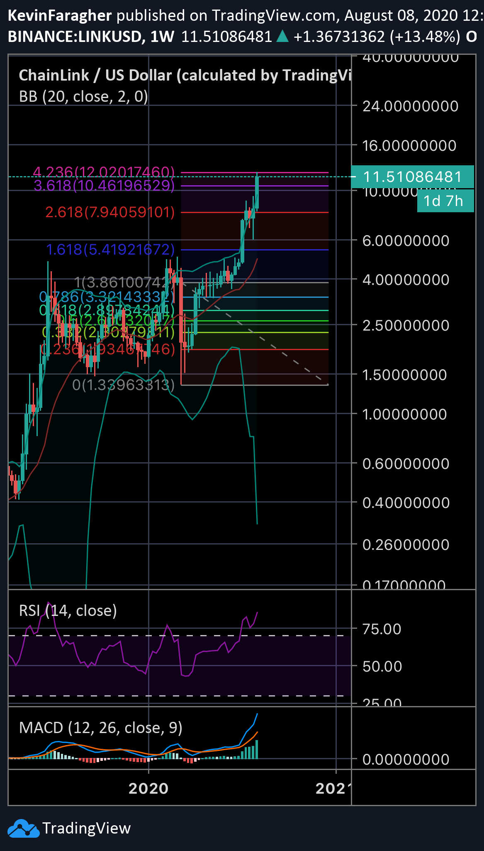Click the TradingView cloud logo icon
The width and height of the screenshot is (484, 851).
coord(24,828)
